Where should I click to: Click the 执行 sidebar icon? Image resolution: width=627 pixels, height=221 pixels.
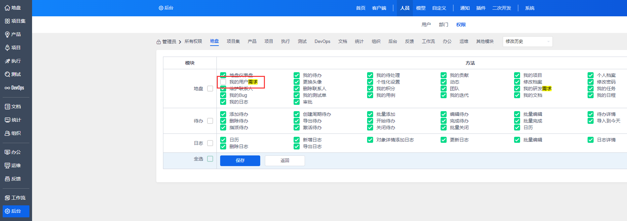click(x=7, y=61)
